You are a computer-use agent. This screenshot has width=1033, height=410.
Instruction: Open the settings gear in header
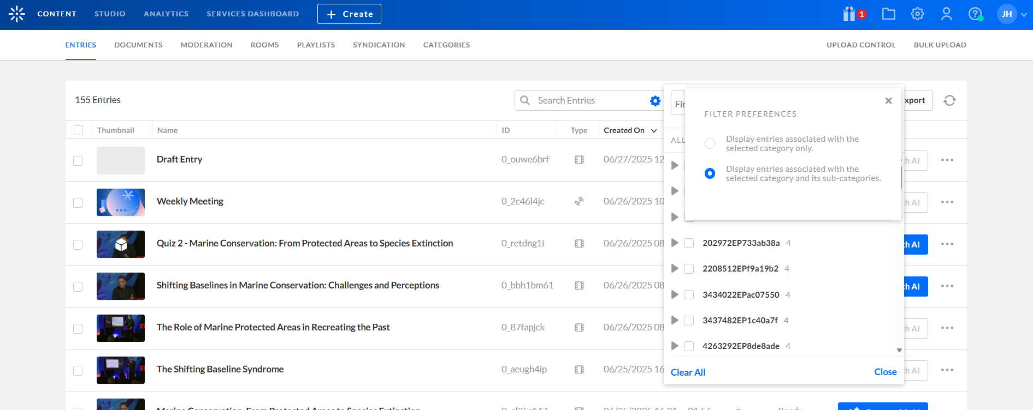[918, 14]
